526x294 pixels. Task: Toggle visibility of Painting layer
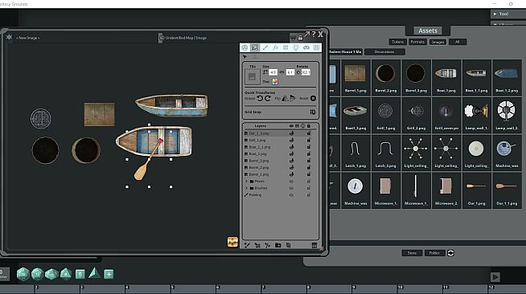291,195
